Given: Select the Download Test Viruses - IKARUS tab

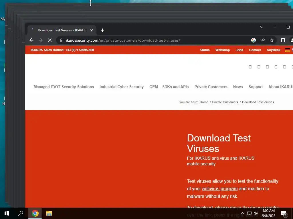Looking at the screenshot, I should (x=62, y=30).
